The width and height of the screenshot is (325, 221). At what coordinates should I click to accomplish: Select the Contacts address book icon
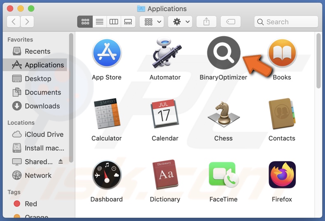tap(282, 114)
